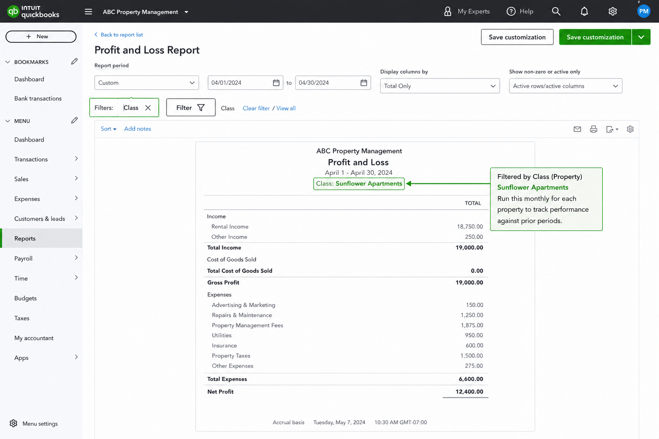
Task: Open Display columns by dropdown
Action: click(x=440, y=86)
